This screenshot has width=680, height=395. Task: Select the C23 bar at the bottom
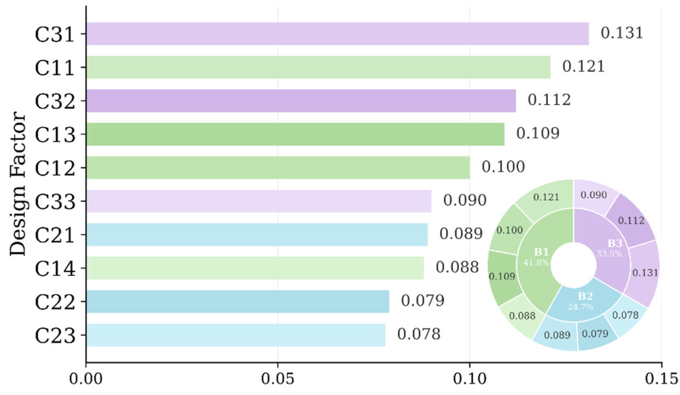(236, 335)
